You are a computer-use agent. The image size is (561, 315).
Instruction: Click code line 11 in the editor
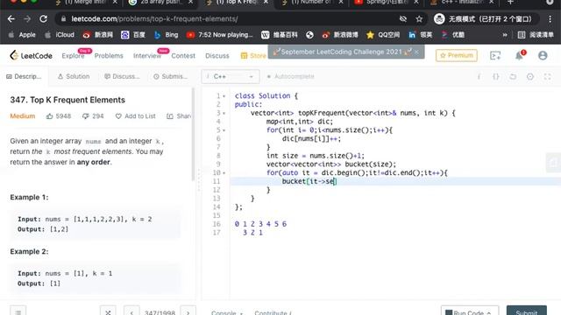click(395, 181)
